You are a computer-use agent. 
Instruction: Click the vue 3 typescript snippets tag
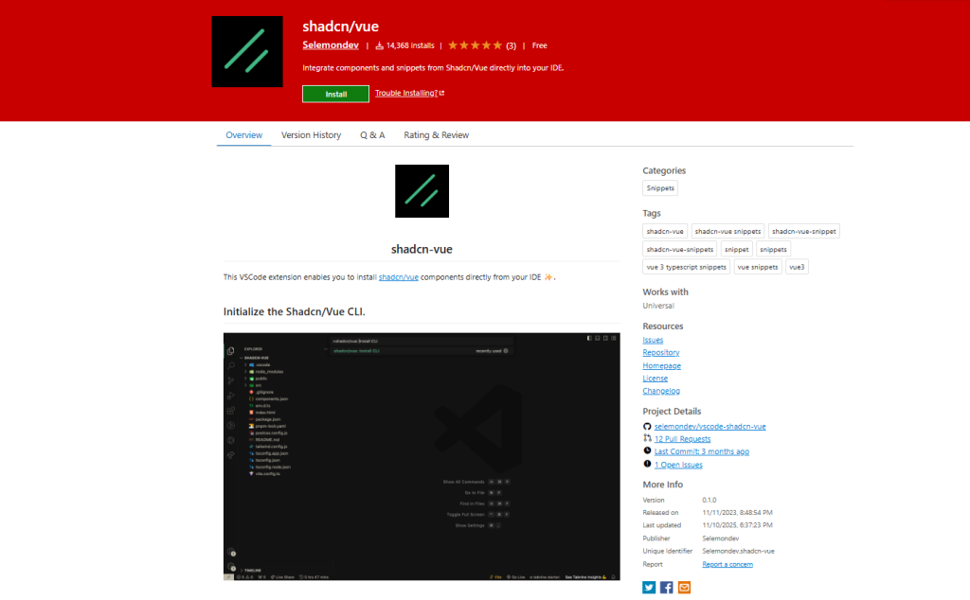coord(686,267)
